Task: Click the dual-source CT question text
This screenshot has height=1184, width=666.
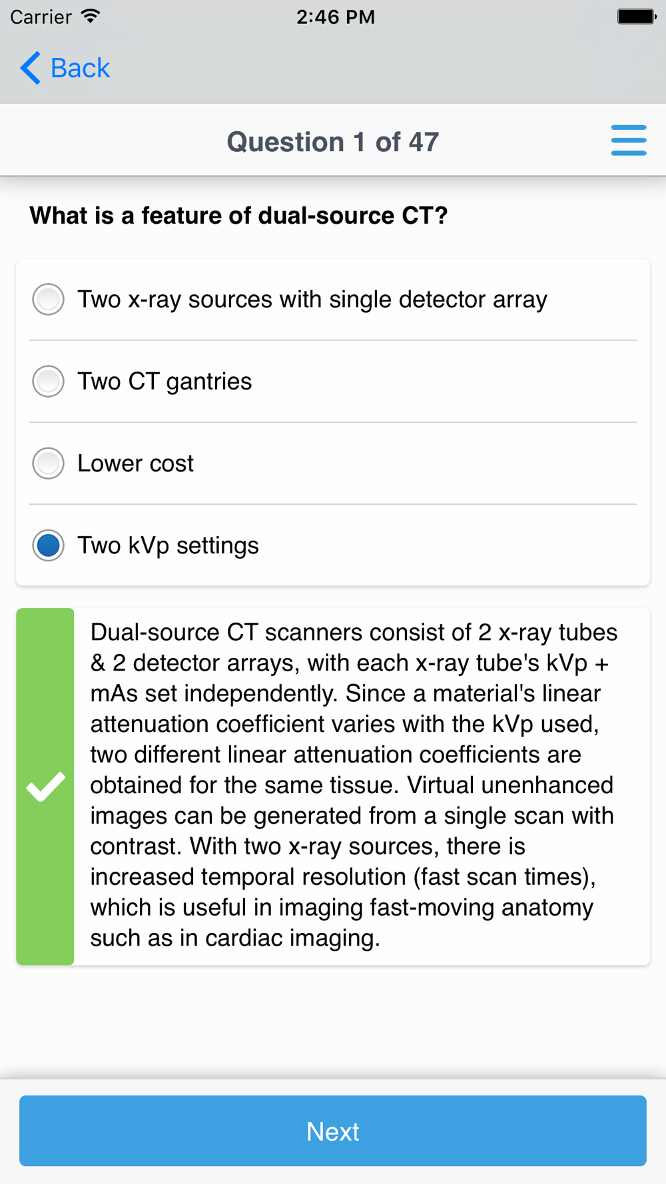Action: [238, 216]
